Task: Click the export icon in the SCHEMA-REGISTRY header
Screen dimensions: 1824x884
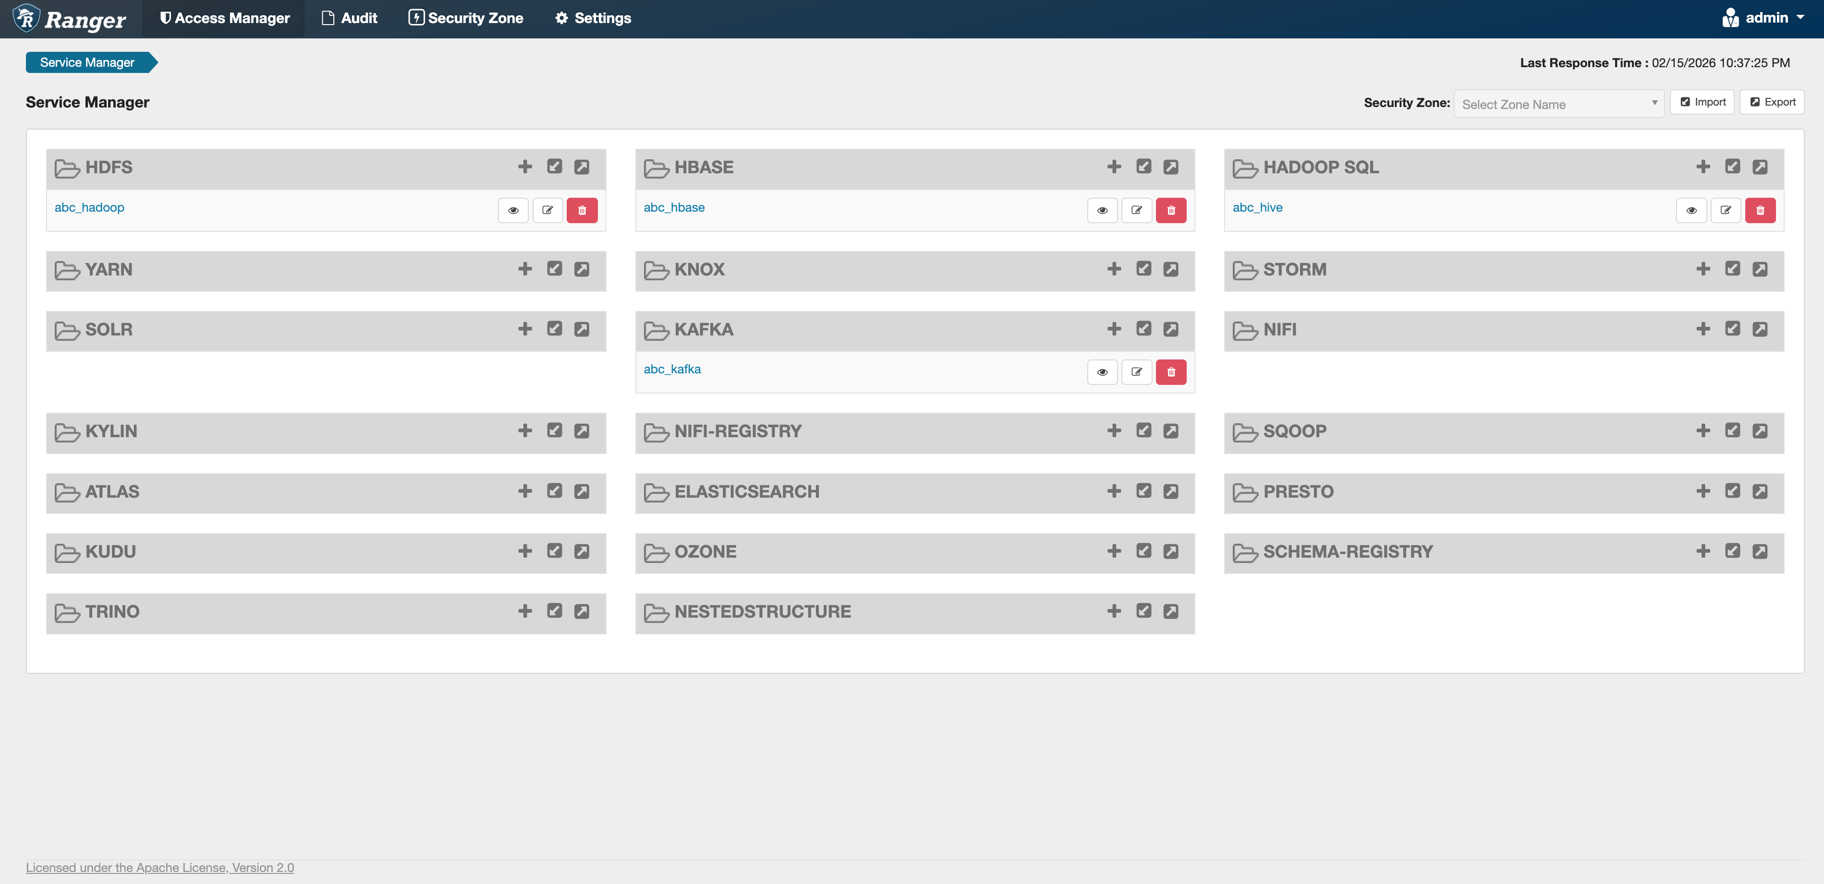Action: pos(1760,551)
